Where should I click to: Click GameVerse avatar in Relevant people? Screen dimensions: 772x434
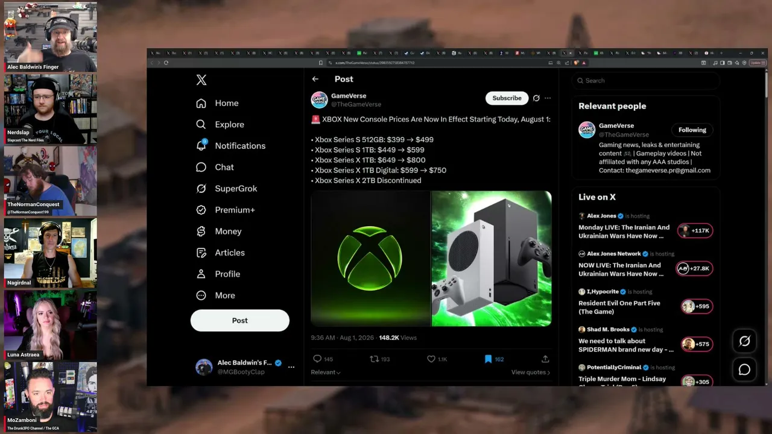pos(587,130)
